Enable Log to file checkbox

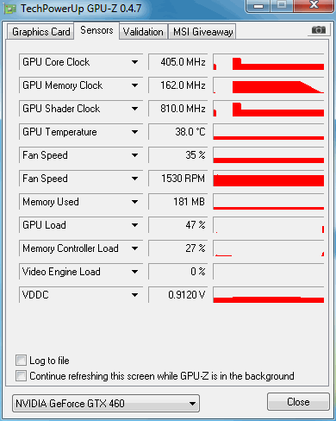[21, 360]
